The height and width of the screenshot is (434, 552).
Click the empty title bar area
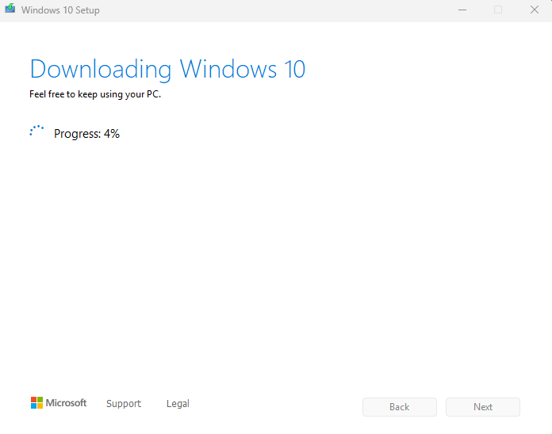coord(278,10)
